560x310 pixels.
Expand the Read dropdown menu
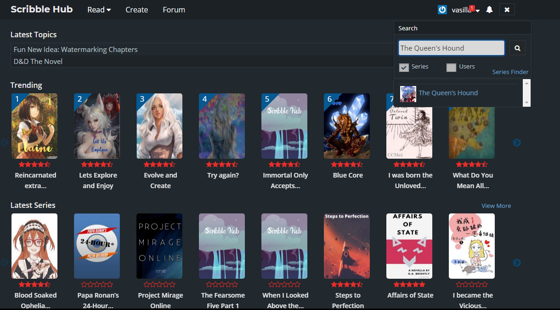99,10
